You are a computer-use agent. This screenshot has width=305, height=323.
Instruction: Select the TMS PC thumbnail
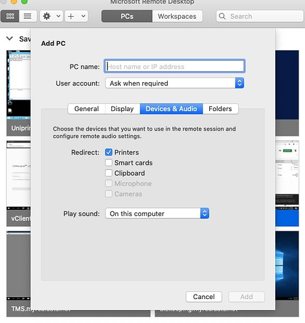point(19,274)
